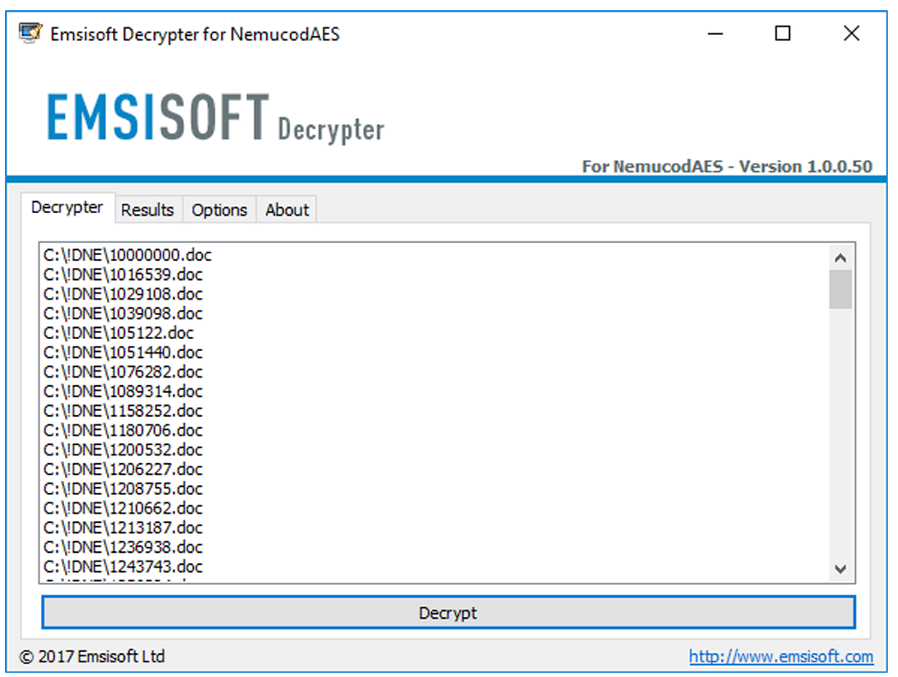Switch to the Decrypter tab
This screenshot has width=898, height=677.
(x=68, y=207)
